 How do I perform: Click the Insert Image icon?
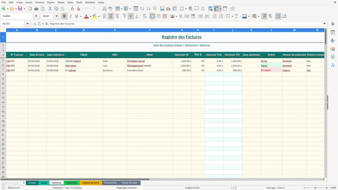(x=162, y=9)
